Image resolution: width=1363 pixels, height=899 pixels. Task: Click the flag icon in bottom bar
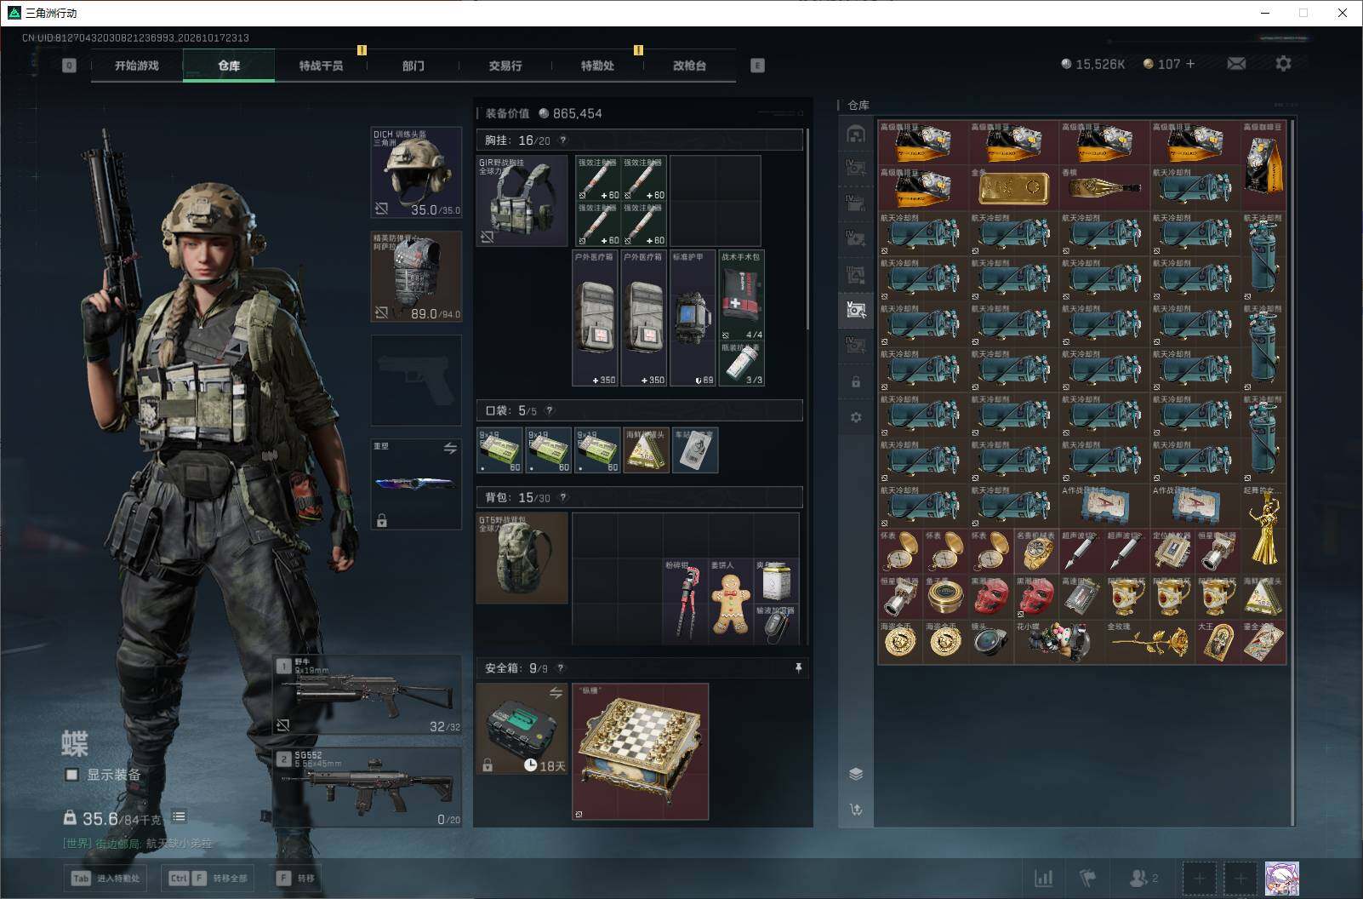pos(1088,878)
